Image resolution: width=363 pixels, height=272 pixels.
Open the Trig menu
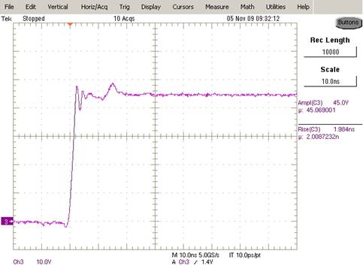125,7
